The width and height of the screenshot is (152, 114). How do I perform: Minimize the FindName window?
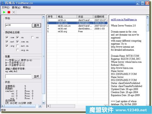click(x=138, y=3)
